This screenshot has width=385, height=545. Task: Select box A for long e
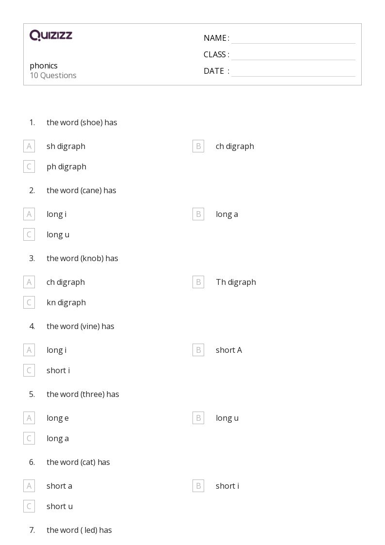(29, 418)
